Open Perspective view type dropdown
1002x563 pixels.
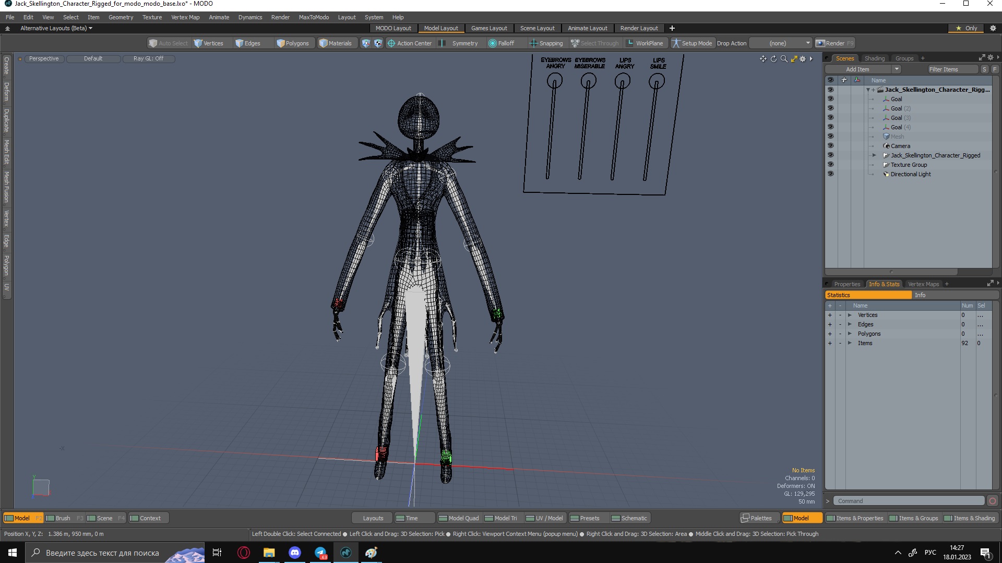[44, 58]
